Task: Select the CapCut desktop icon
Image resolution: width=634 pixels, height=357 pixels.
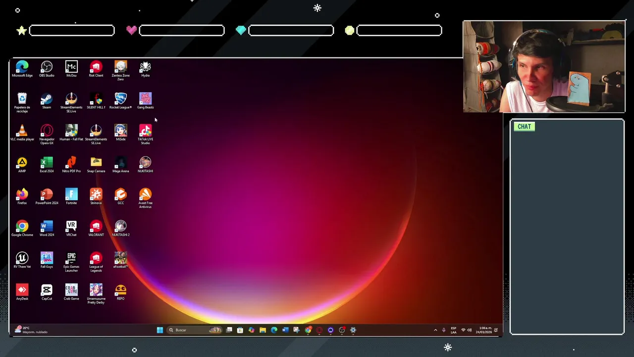Action: click(x=47, y=292)
